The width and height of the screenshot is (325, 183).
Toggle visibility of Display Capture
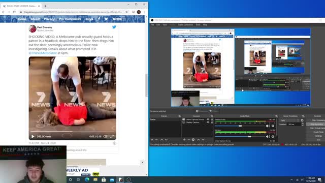[208, 123]
